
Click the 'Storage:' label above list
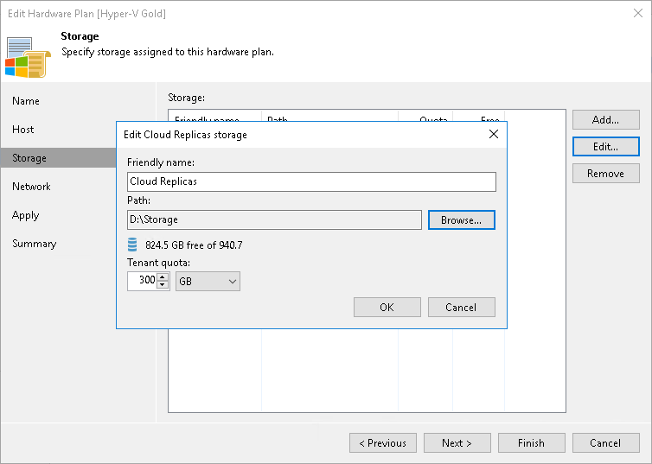pos(186,98)
